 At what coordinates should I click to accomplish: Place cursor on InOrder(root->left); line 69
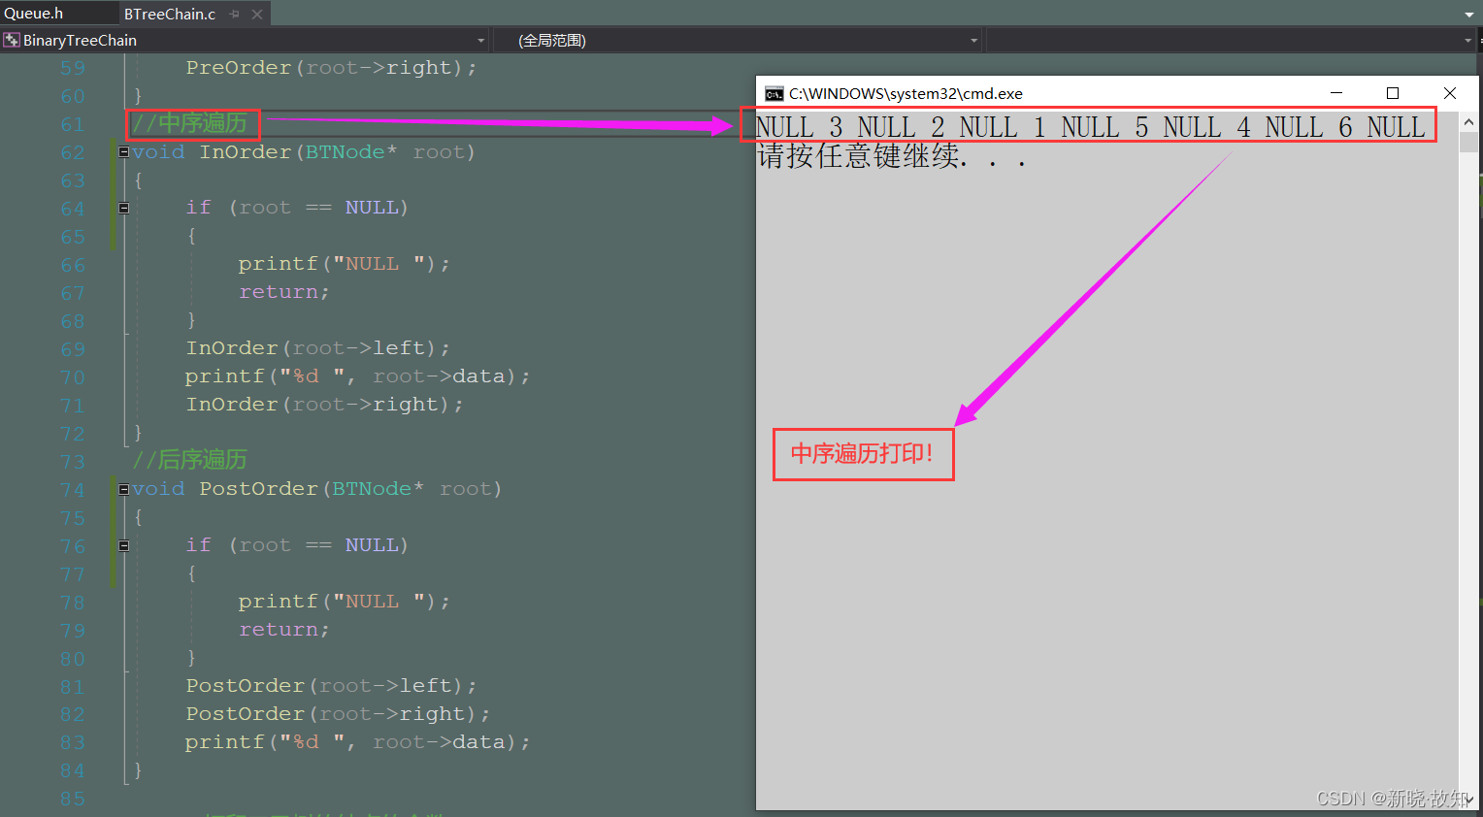pos(317,348)
